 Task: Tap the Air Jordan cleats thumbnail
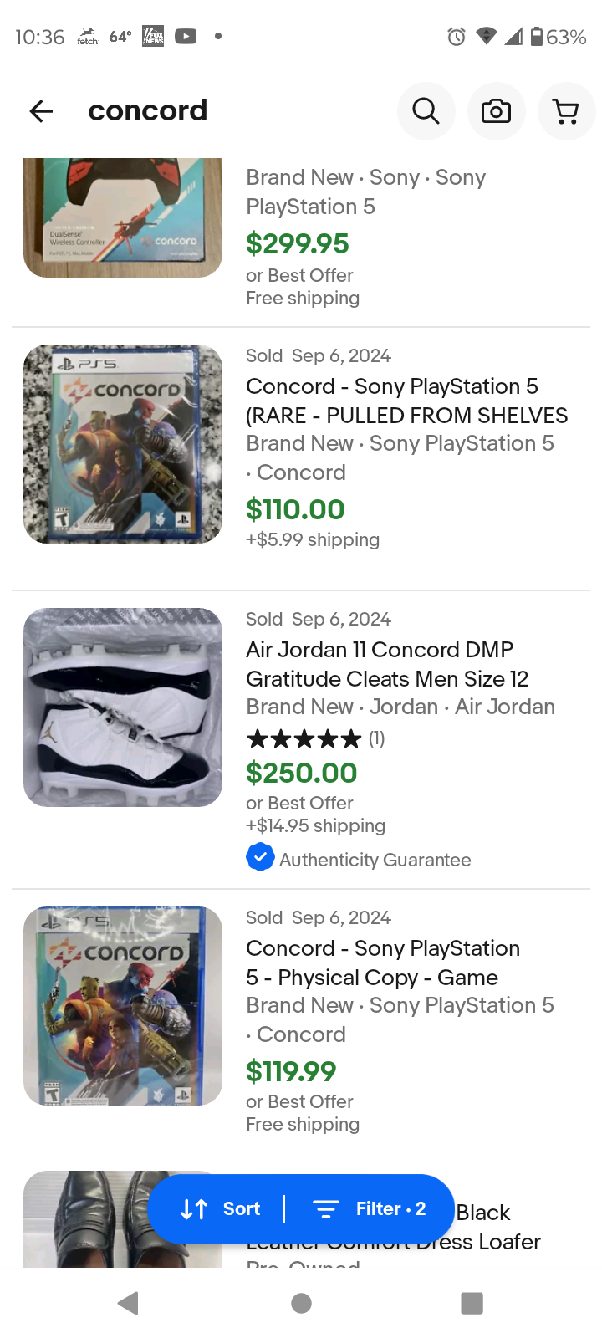pos(123,707)
